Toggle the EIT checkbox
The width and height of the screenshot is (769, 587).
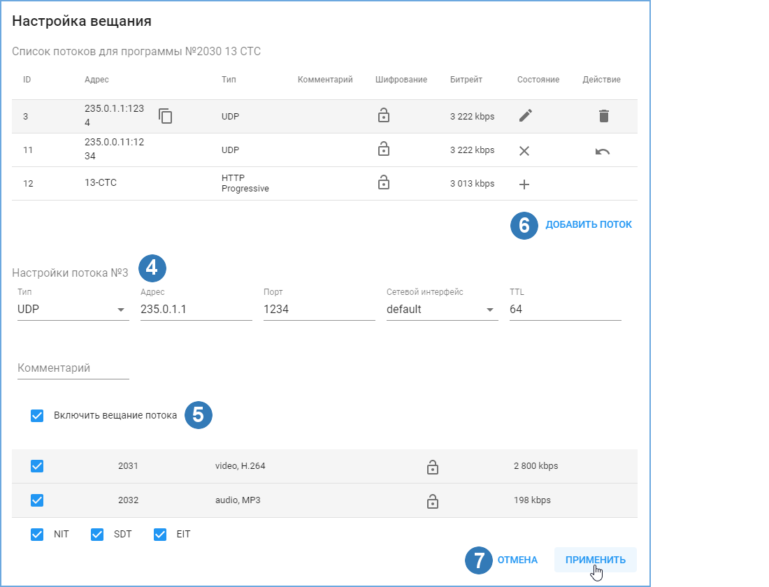click(x=160, y=535)
